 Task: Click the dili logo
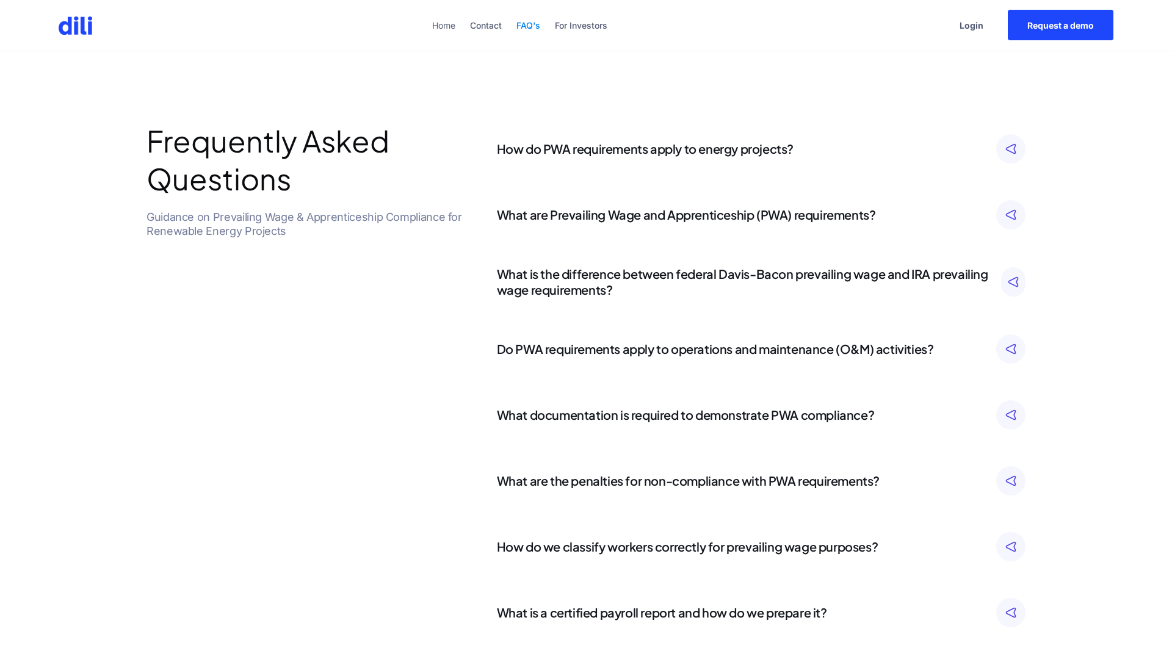click(x=75, y=26)
